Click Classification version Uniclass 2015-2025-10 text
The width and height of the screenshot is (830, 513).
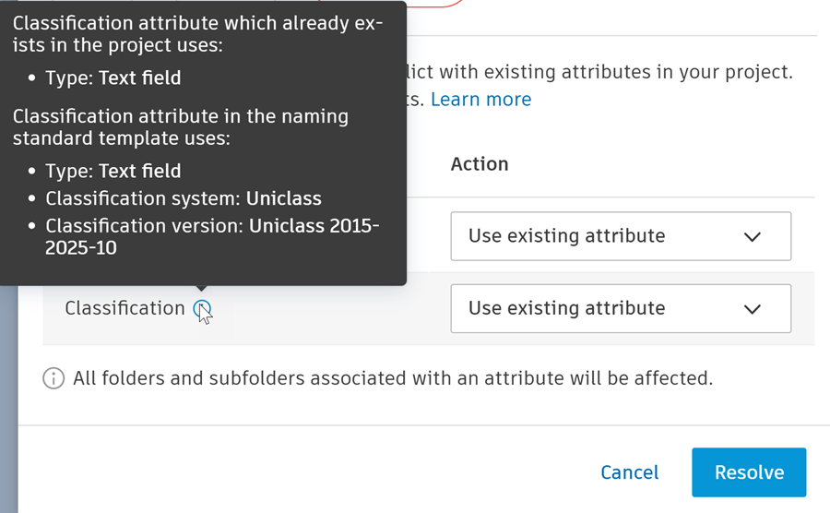coord(212,236)
